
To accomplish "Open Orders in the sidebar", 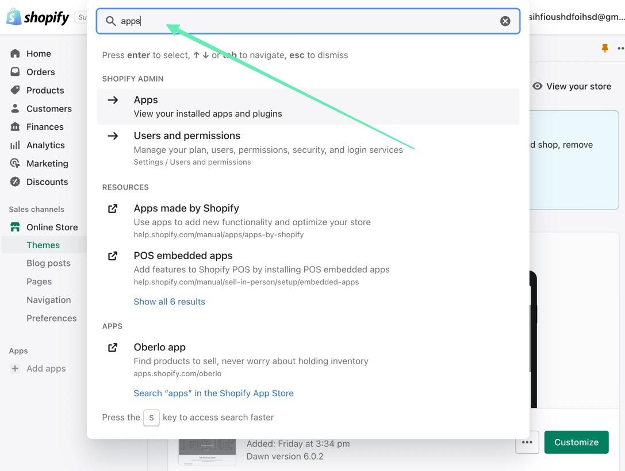I will click(41, 72).
